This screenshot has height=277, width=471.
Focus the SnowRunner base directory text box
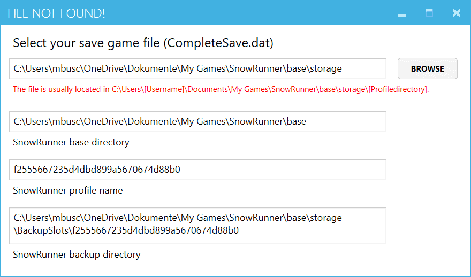197,121
